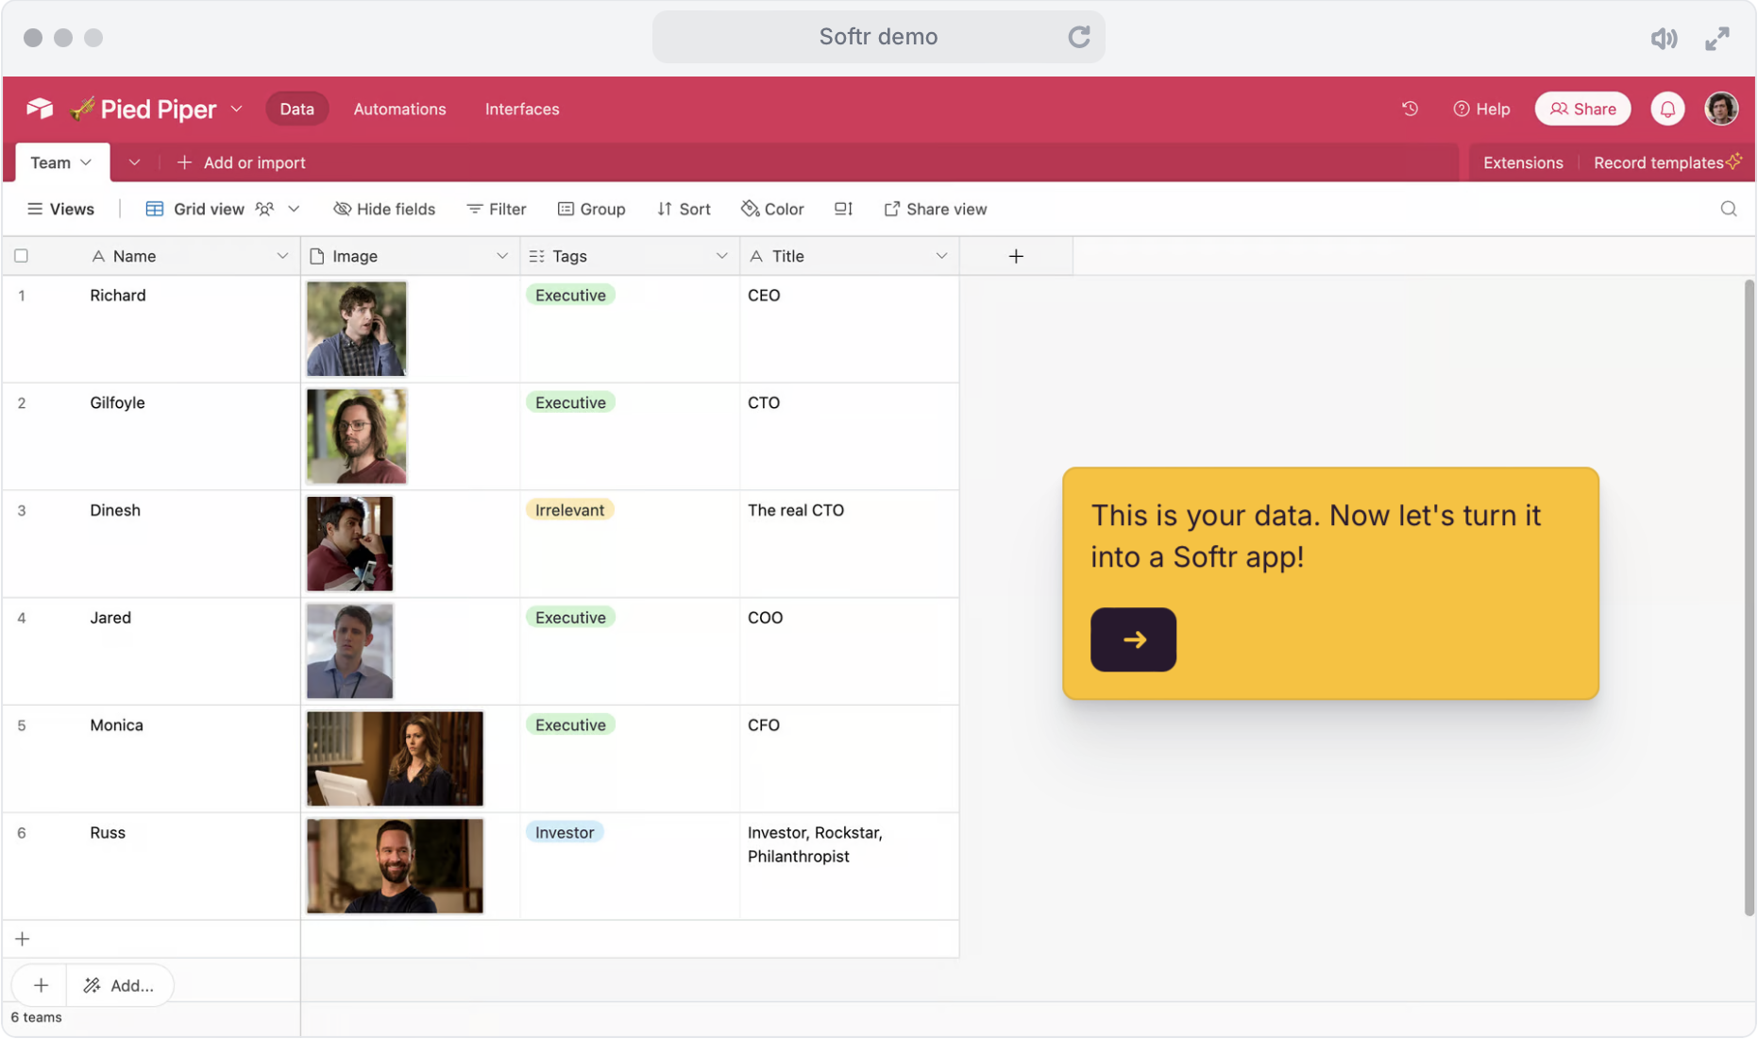
Task: Reload the Softr demo page
Action: (x=1078, y=37)
